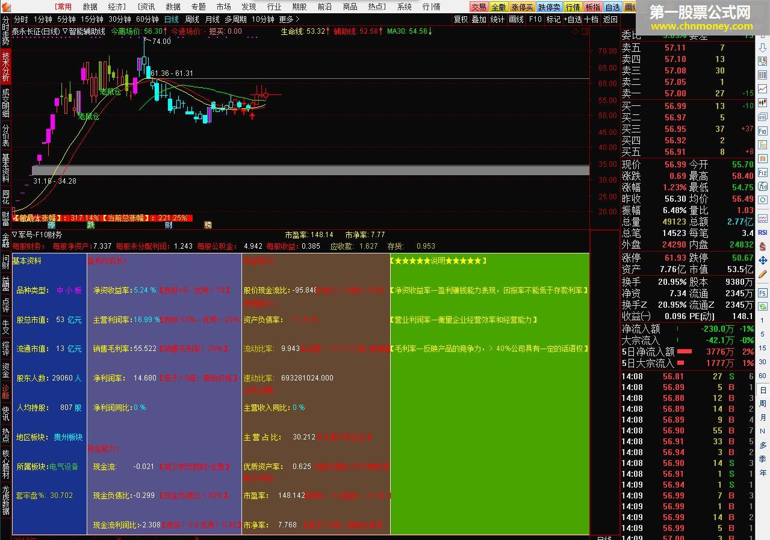Open the 资讯 menu

[x=147, y=7]
